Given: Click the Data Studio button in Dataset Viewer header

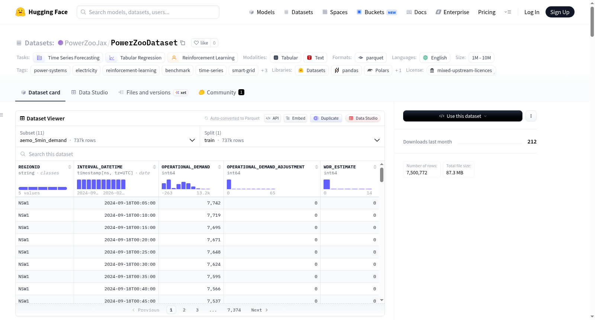Looking at the screenshot, I should click(363, 118).
